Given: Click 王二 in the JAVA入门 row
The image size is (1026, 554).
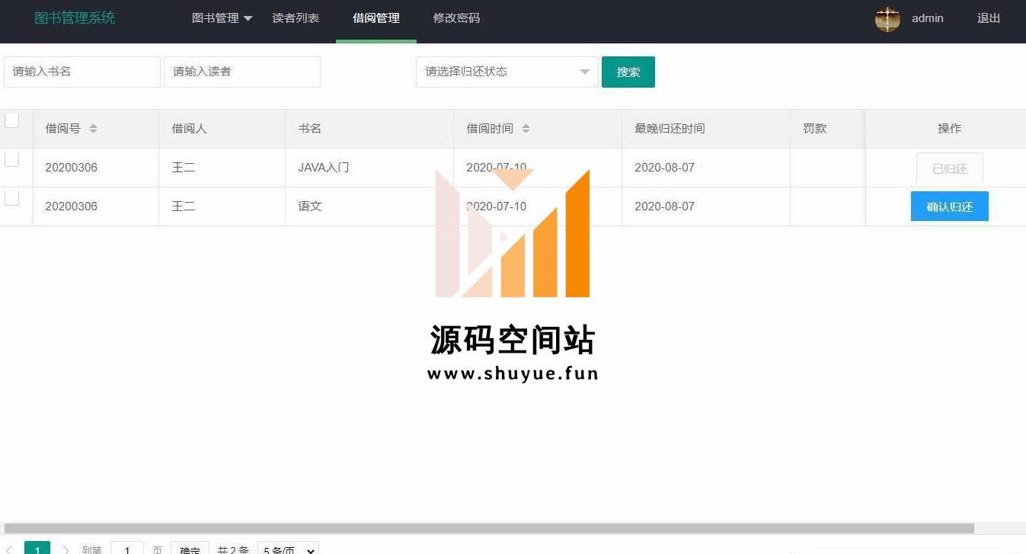Looking at the screenshot, I should (184, 168).
